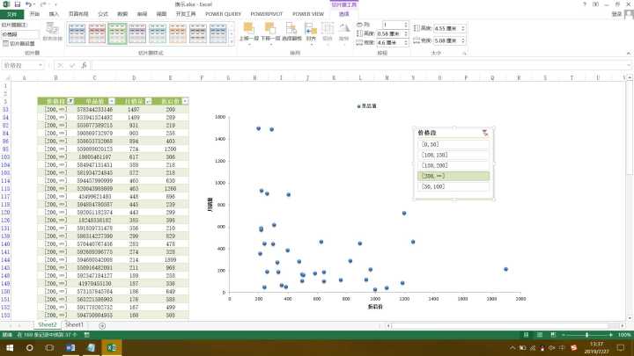634x356 pixels.
Task: Switch to the Sheet1 worksheet tab
Action: click(x=75, y=325)
